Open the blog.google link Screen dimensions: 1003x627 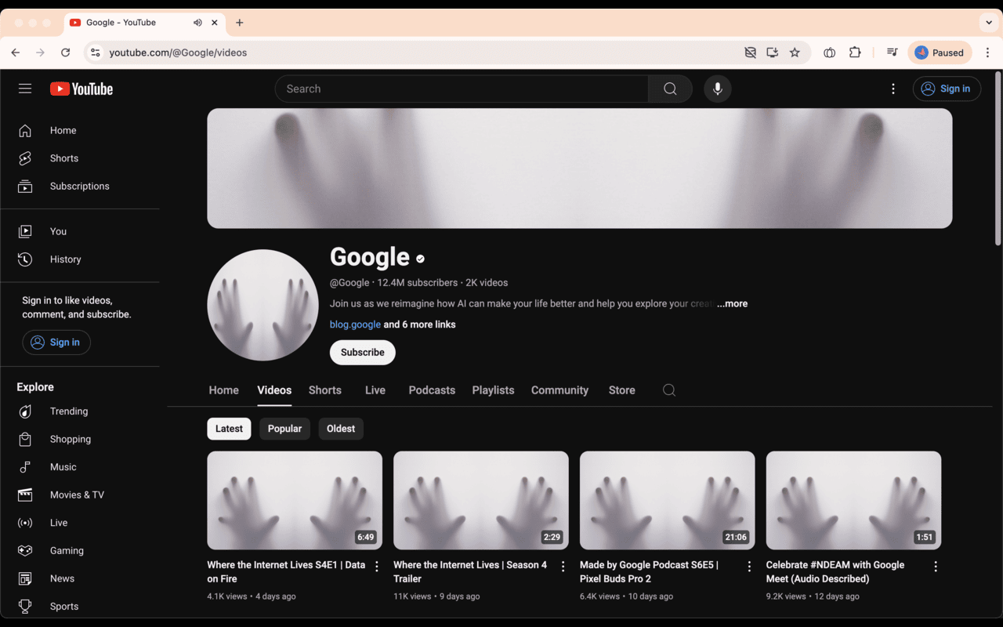355,324
